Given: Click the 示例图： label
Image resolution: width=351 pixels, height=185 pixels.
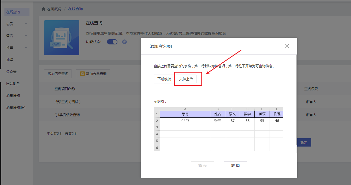Looking at the screenshot, I should click(x=160, y=101).
